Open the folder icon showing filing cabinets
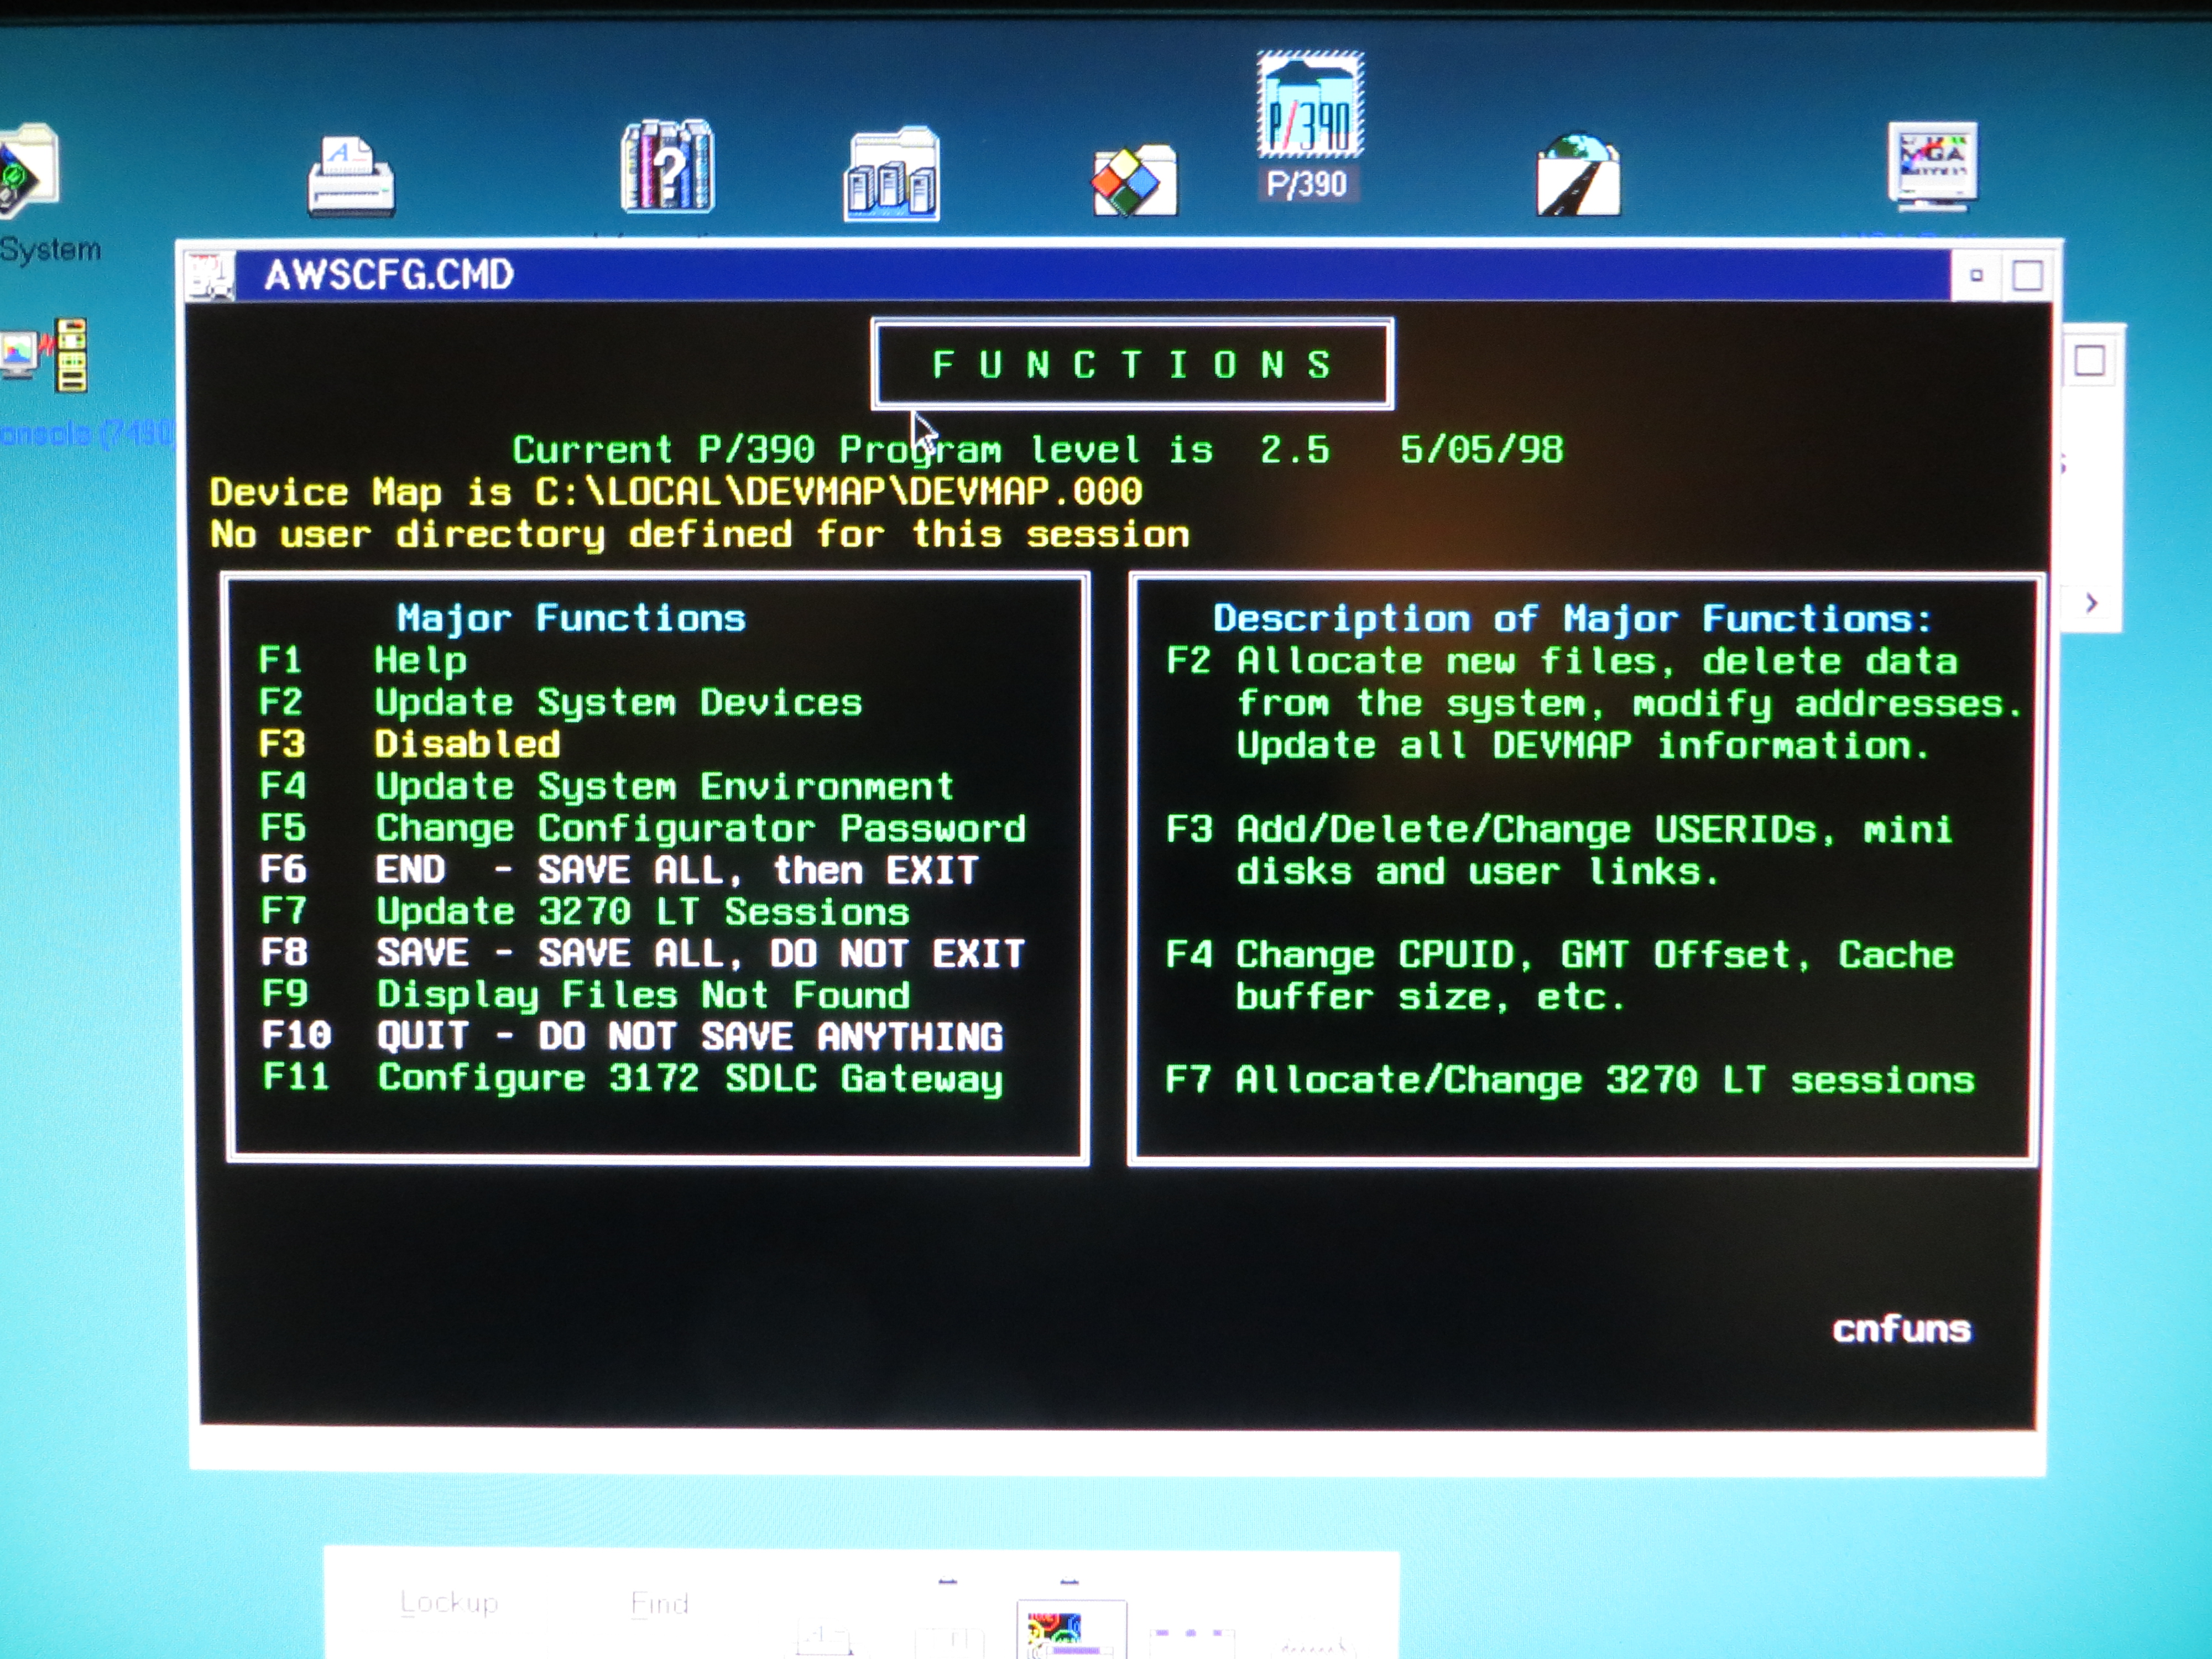The image size is (2212, 1659). 892,173
